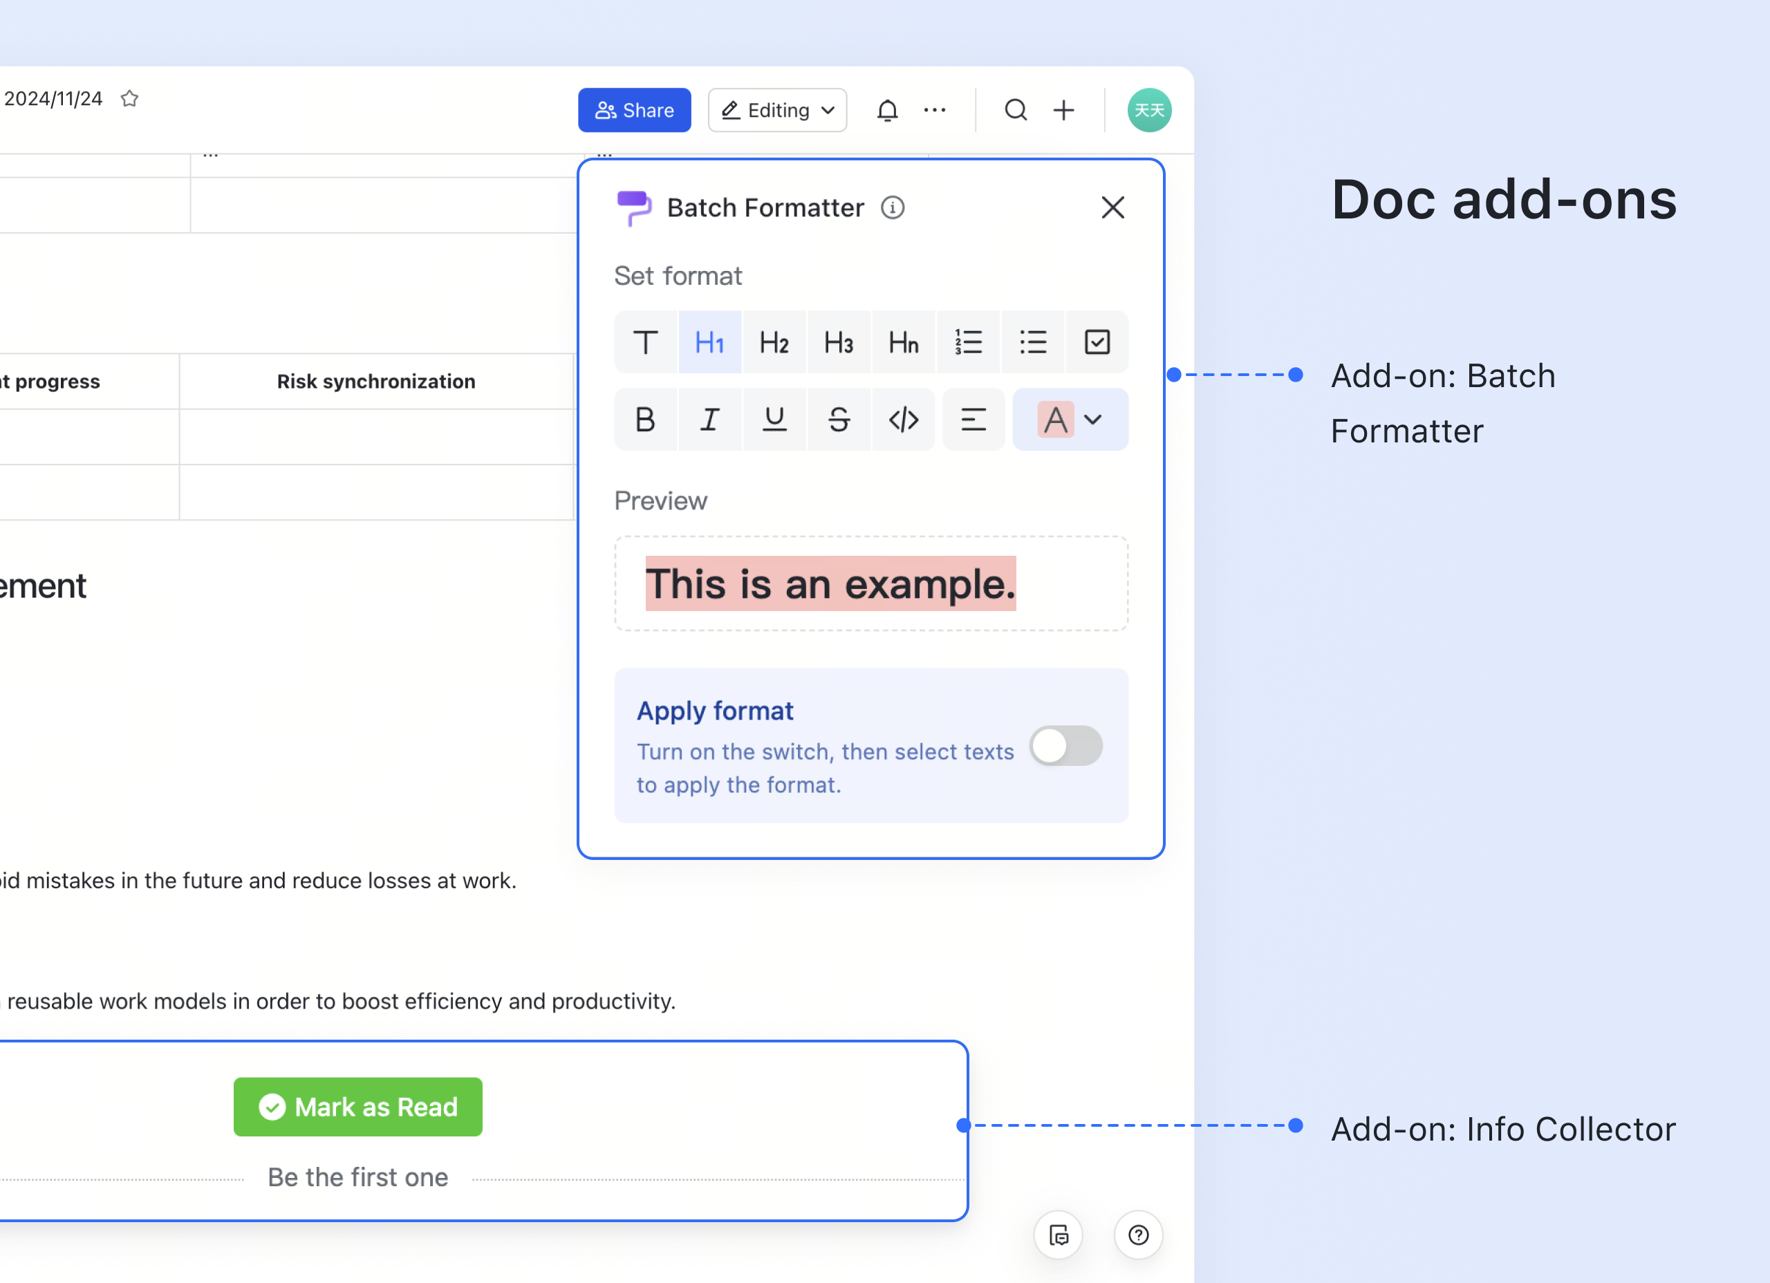Turn on the Apply format switch

1065,745
